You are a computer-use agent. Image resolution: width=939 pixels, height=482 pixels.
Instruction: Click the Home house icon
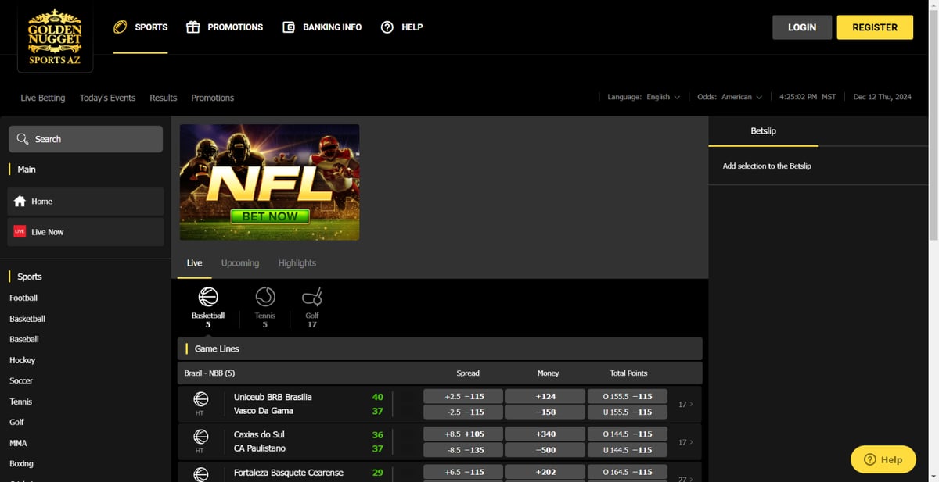click(x=20, y=201)
